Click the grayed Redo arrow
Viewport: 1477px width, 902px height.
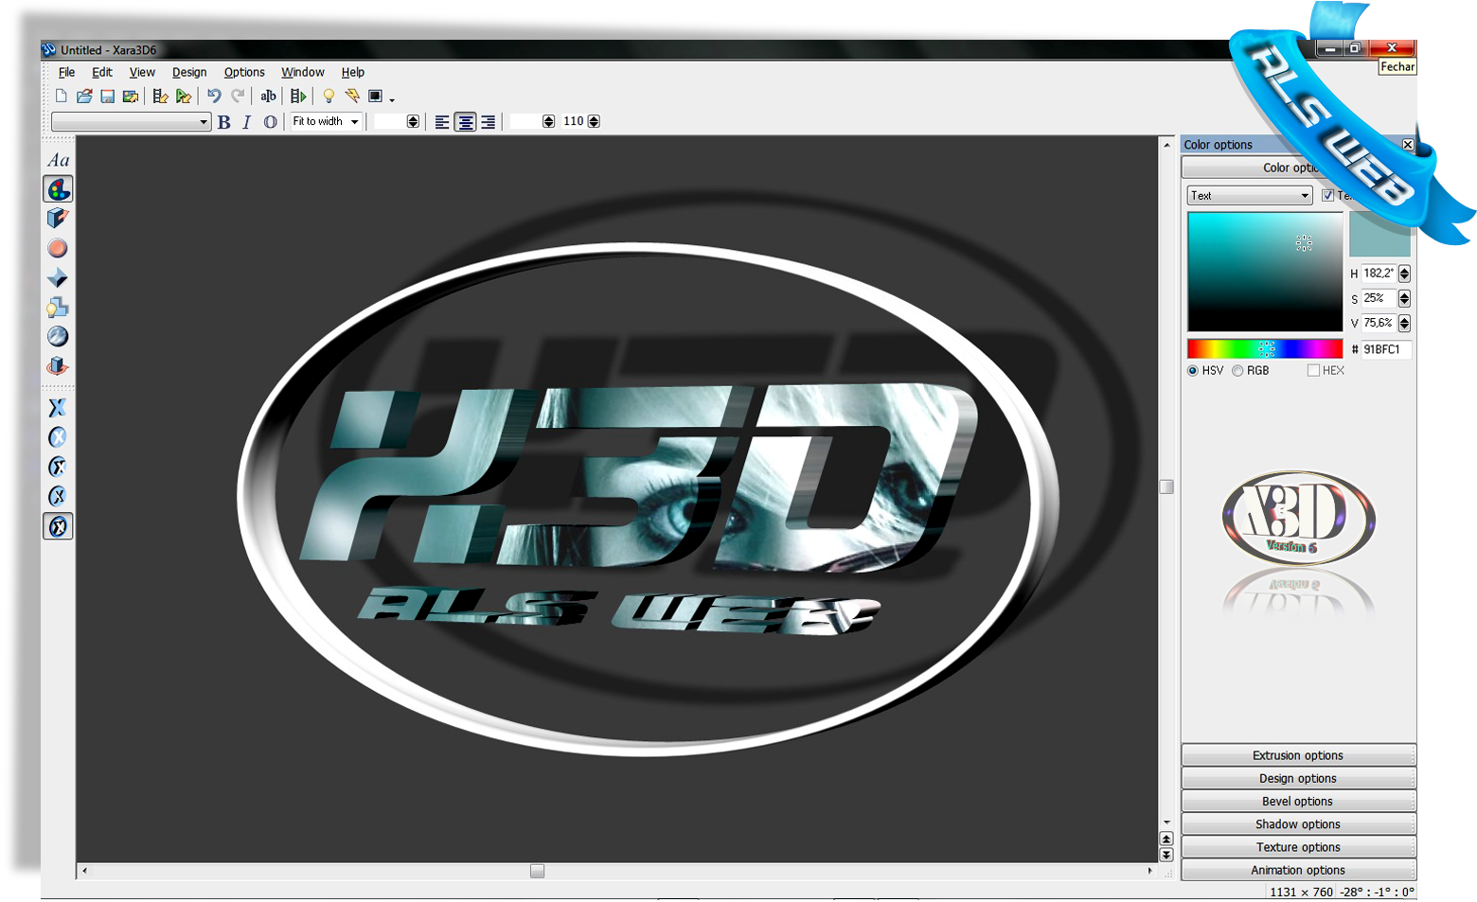pyautogui.click(x=238, y=96)
